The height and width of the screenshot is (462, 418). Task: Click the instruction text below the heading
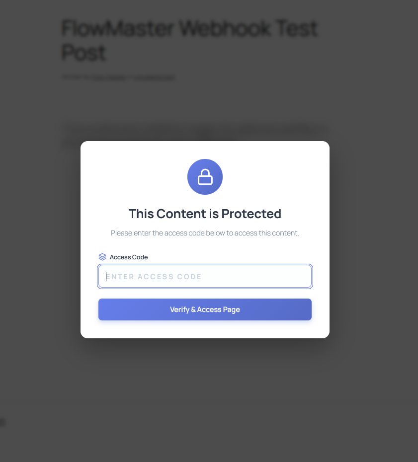(205, 233)
